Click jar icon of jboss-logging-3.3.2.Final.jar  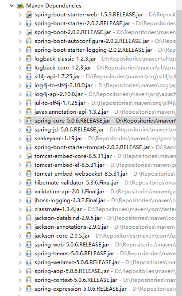29,200
